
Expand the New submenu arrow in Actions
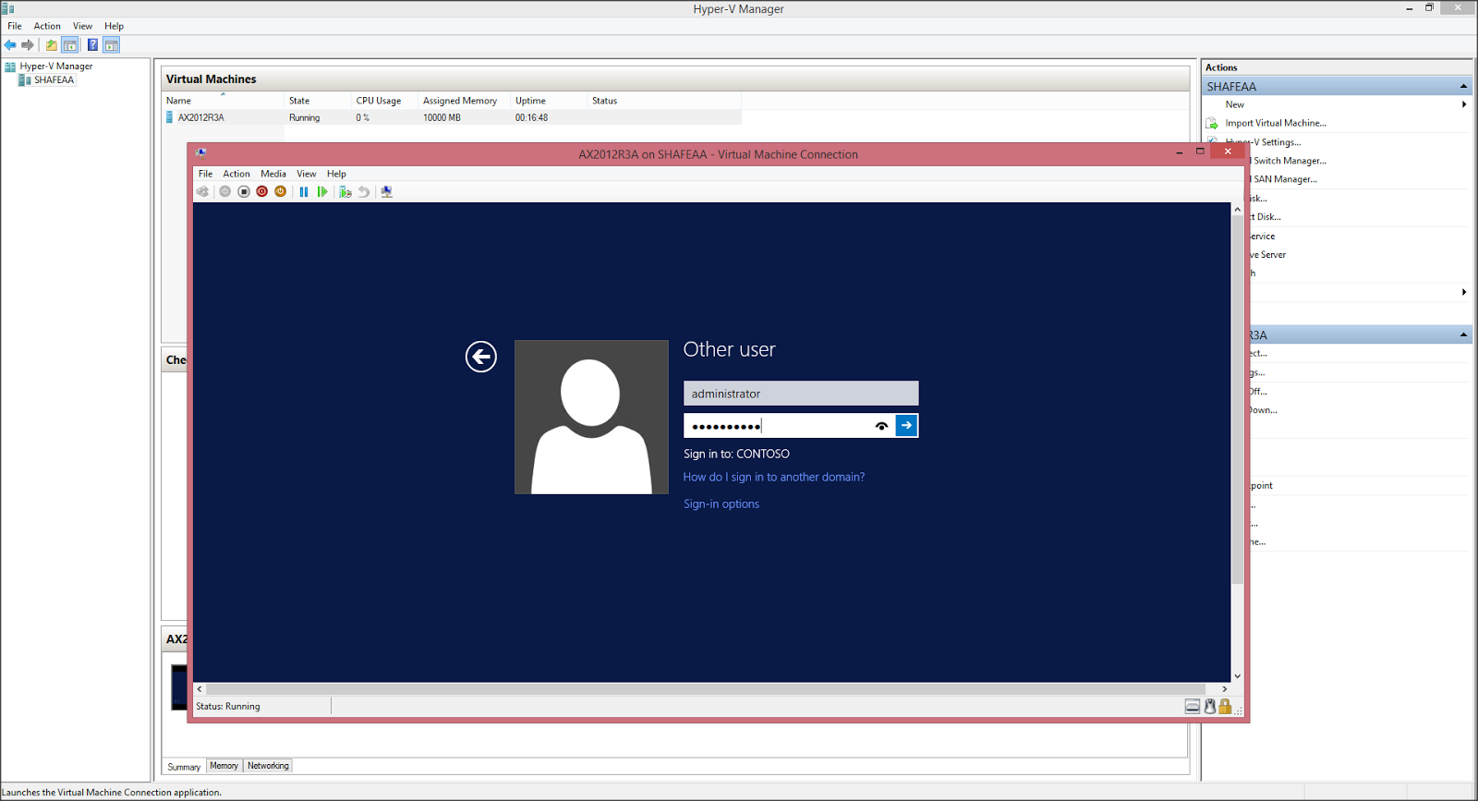pos(1464,104)
